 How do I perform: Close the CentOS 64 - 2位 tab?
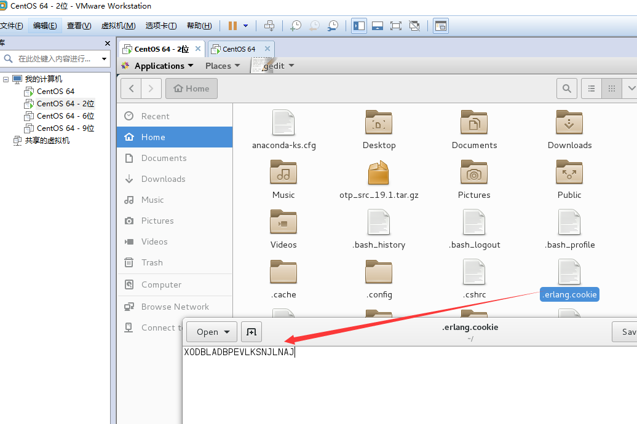coord(198,49)
